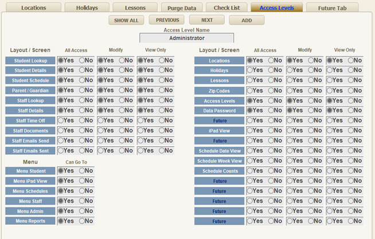This screenshot has height=239, width=375.
Task: Switch to the Locations tab
Action: (x=33, y=7)
